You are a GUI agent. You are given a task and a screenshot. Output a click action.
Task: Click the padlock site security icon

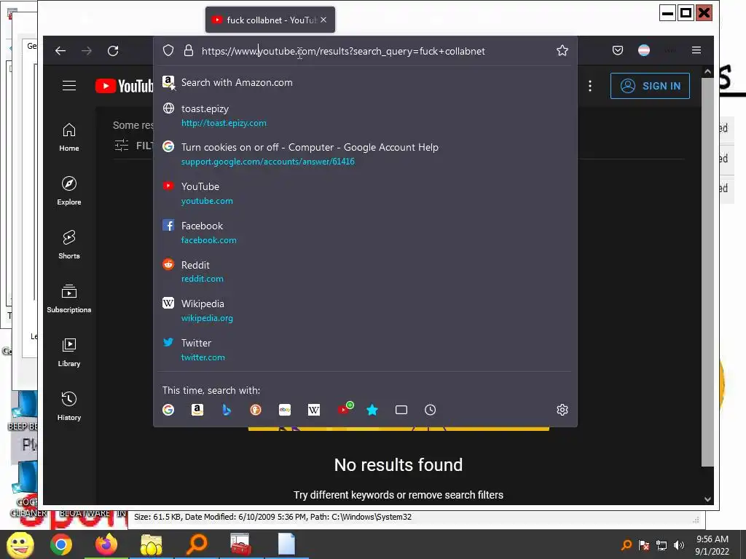point(189,51)
